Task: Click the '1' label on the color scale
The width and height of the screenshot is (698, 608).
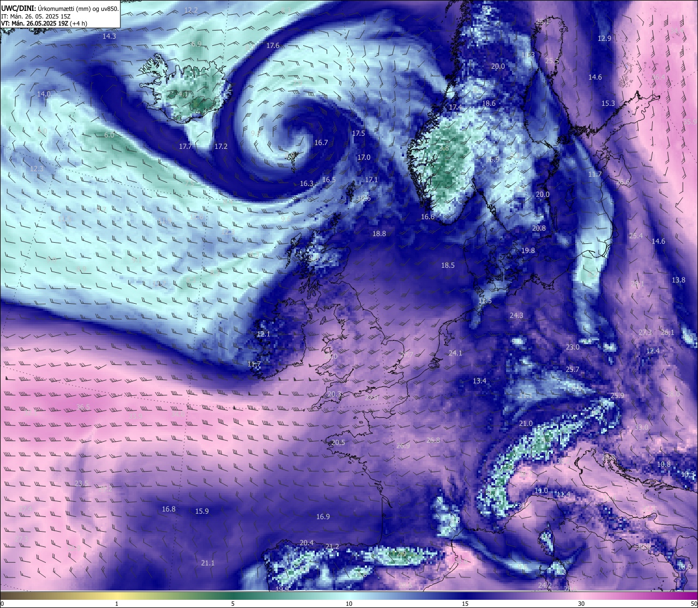Action: (117, 604)
